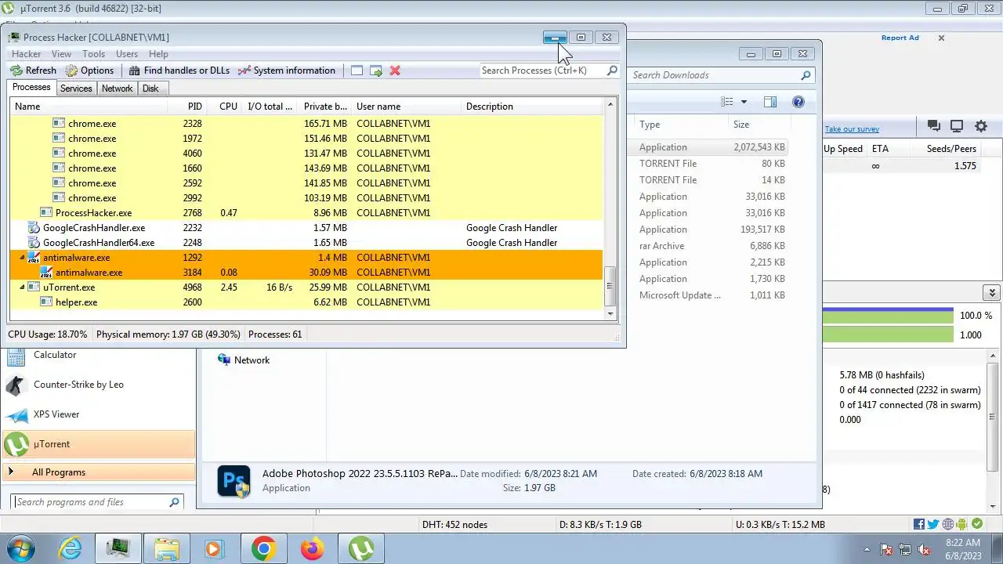
Task: Open System information in Process Hacker
Action: 287,70
